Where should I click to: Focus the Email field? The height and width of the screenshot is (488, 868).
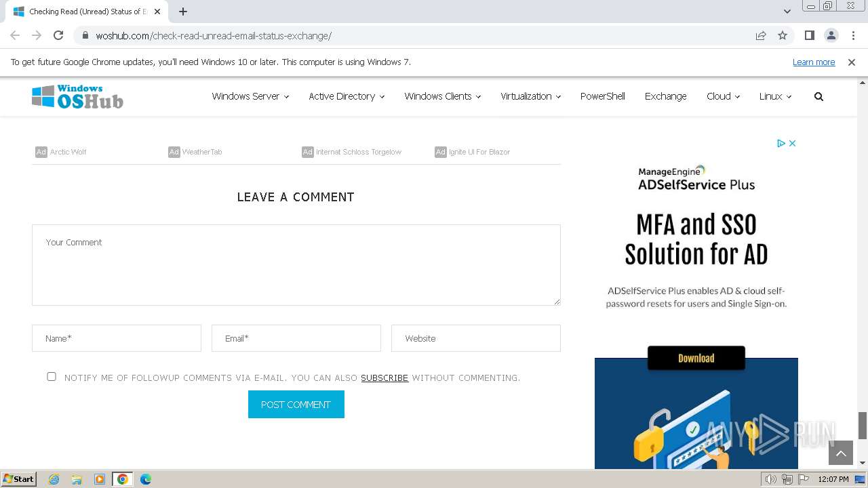[296, 338]
